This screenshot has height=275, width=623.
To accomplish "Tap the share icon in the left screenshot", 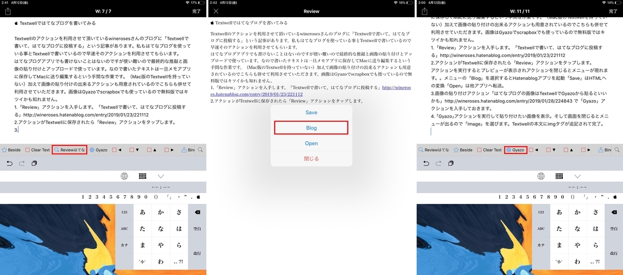I will tap(7, 11).
